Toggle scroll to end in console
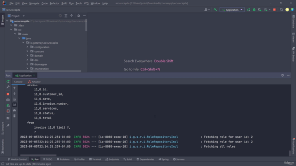Viewport: 296px width, 166px height. pyautogui.click(x=14, y=105)
